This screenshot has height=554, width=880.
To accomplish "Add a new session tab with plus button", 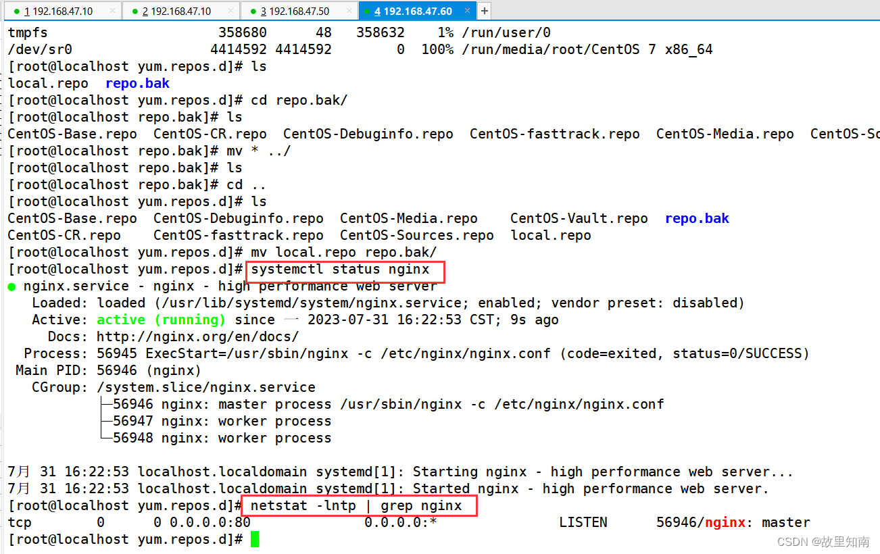I will point(484,11).
